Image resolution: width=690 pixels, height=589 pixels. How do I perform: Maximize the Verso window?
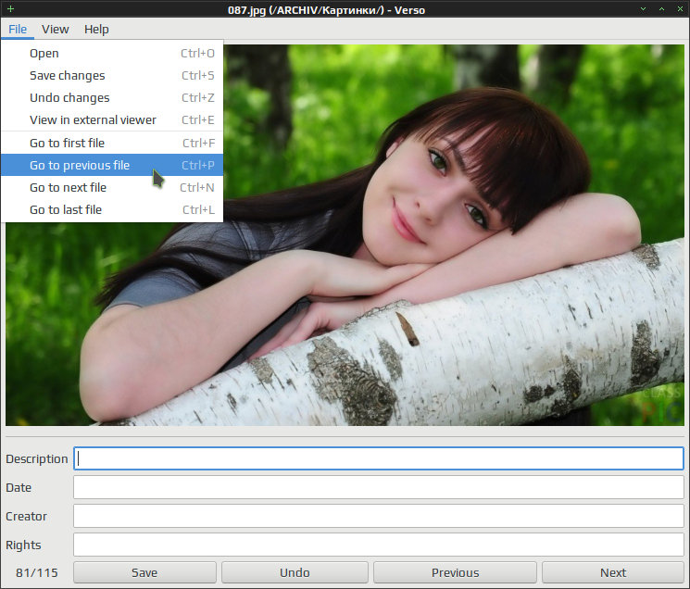pos(661,8)
